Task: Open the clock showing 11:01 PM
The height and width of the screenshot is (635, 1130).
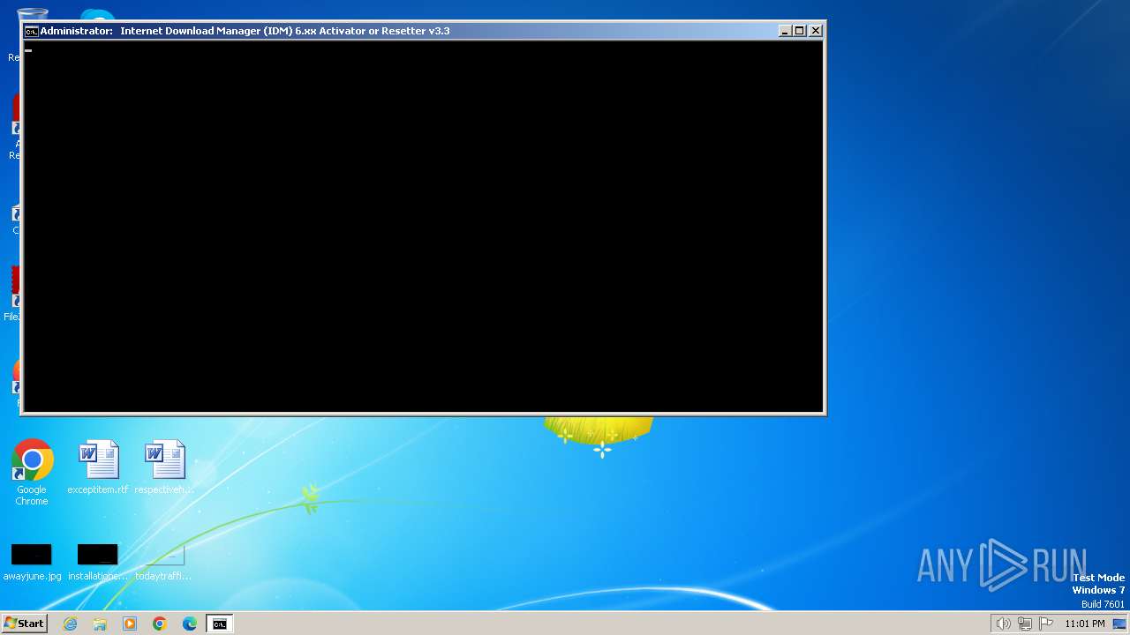Action: pyautogui.click(x=1085, y=624)
